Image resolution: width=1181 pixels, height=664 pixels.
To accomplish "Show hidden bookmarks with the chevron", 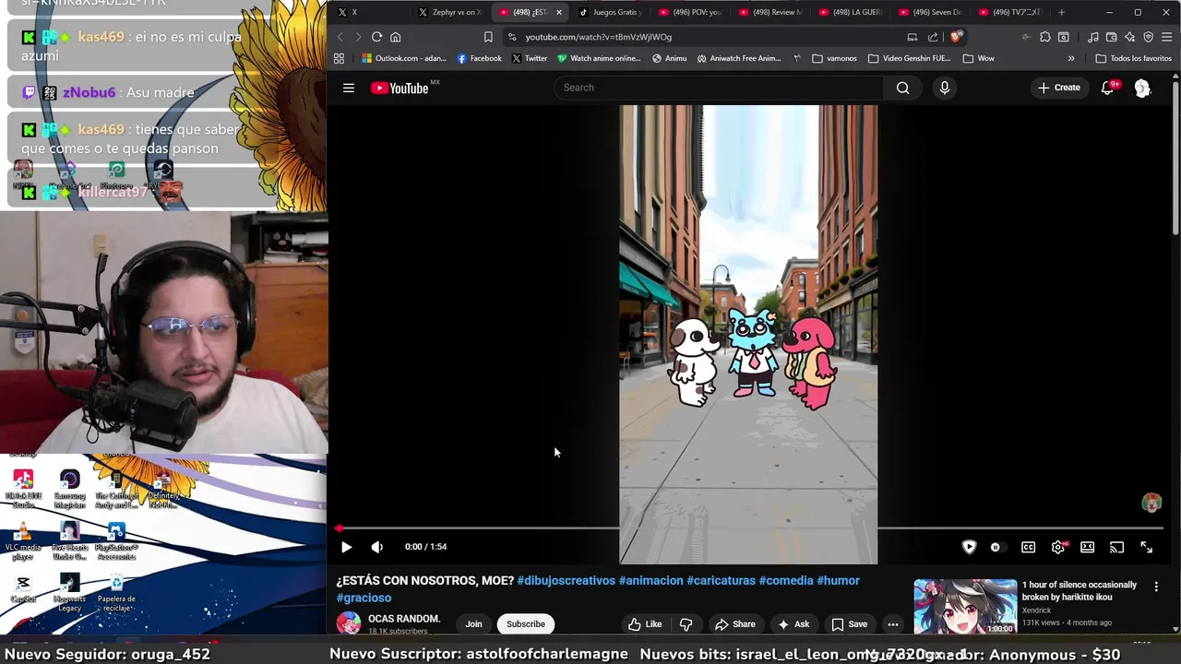I will click(x=1071, y=58).
